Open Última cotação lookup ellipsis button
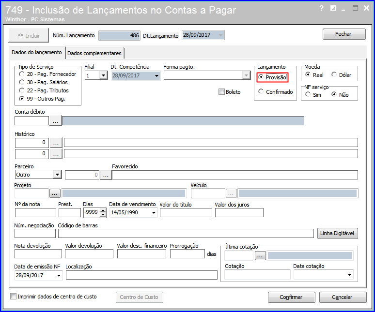375x312 pixels. 260,256
